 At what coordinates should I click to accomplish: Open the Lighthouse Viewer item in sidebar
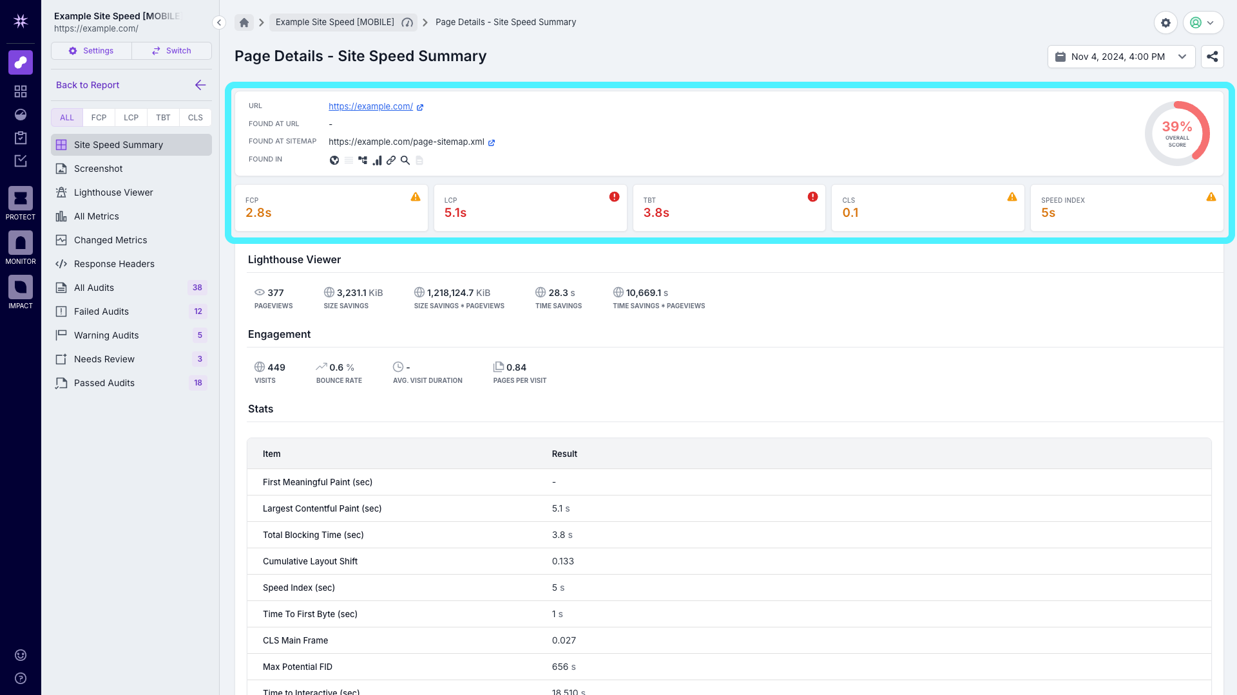131,192
